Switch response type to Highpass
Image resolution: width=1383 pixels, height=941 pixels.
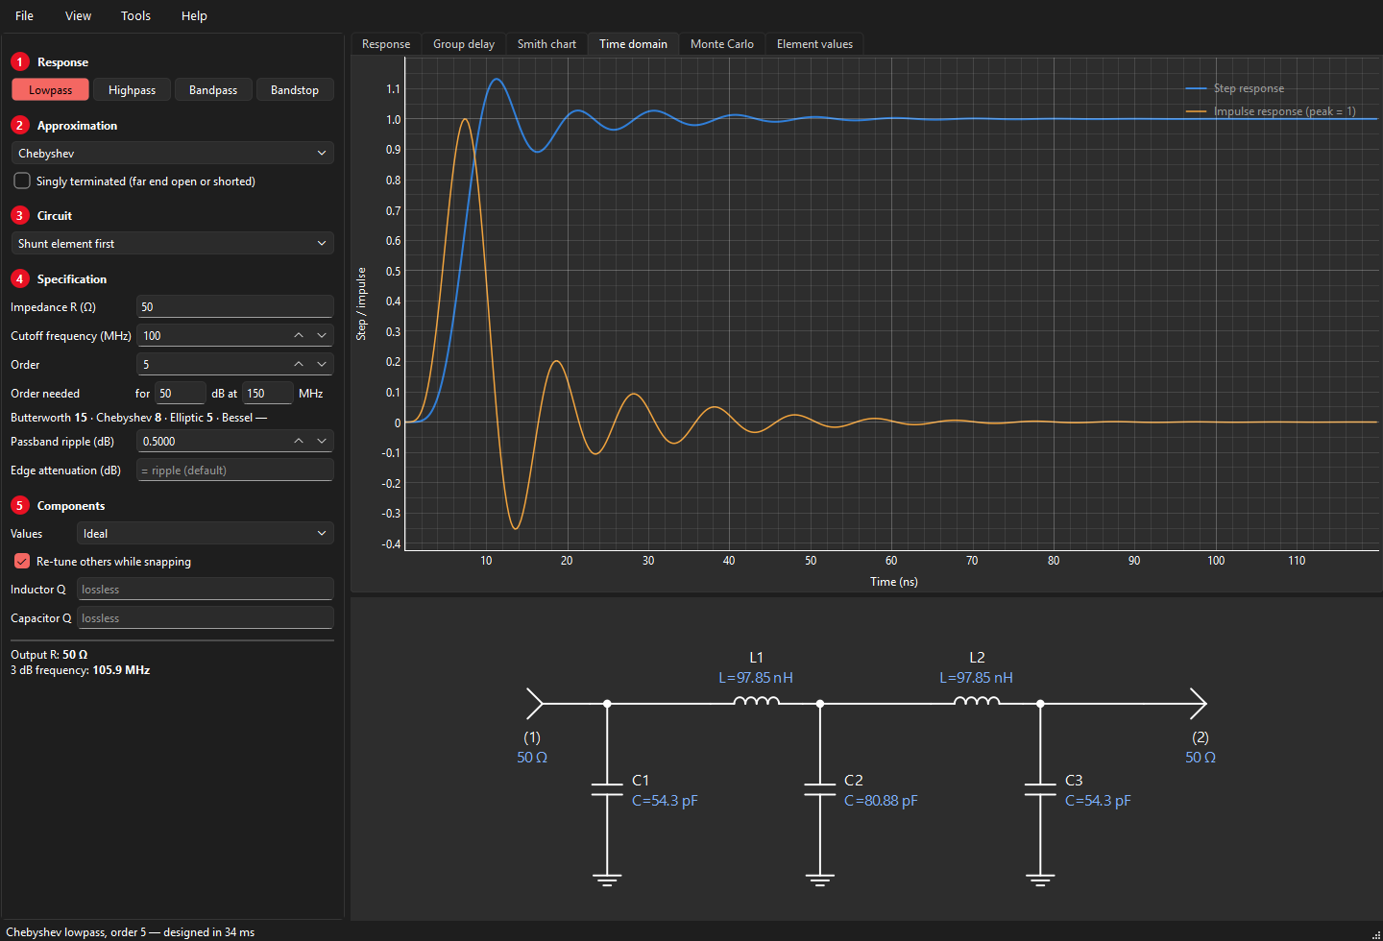(132, 89)
